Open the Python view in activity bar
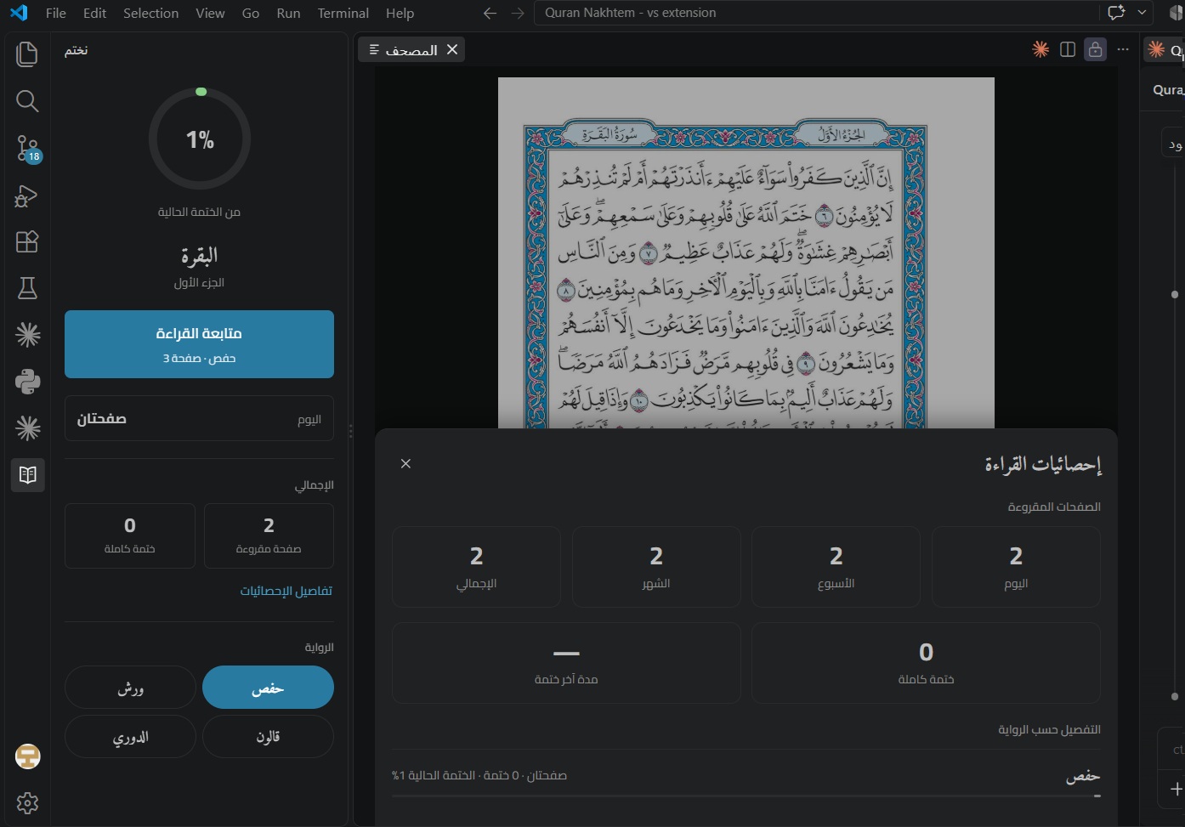The image size is (1185, 827). (x=27, y=382)
